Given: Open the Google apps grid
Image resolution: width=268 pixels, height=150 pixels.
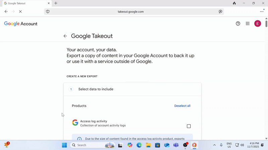Looking at the screenshot, I should point(248,24).
